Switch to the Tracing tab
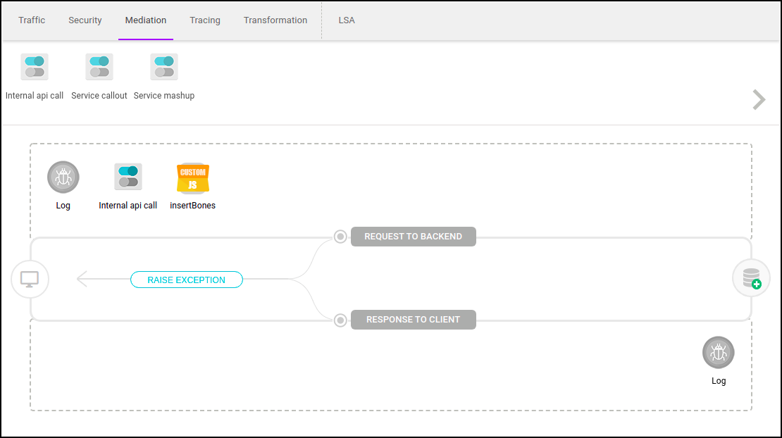Viewport: 782px width, 438px height. coord(205,20)
